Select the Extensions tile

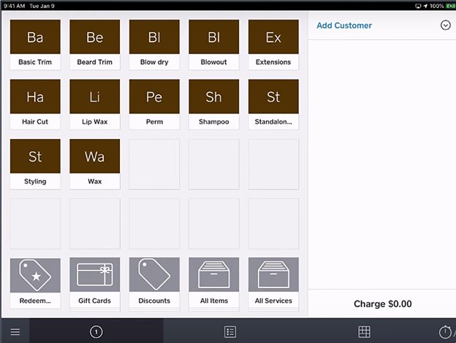click(273, 45)
